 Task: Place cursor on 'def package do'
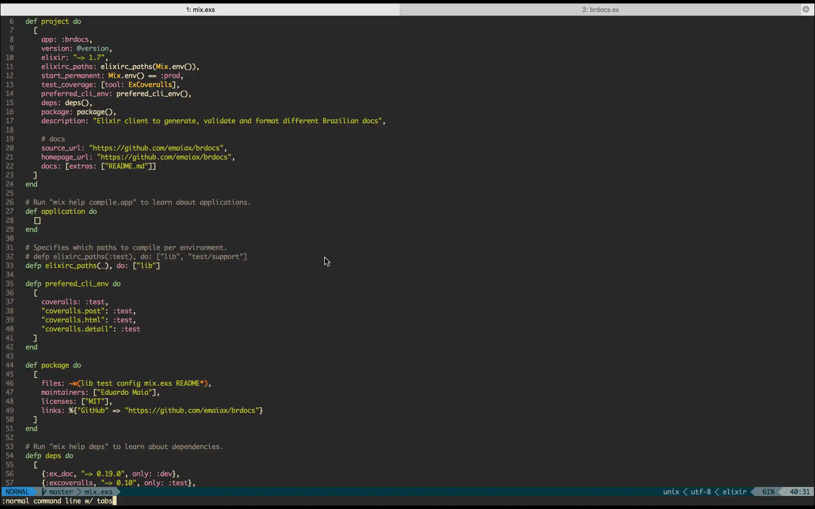pyautogui.click(x=53, y=365)
